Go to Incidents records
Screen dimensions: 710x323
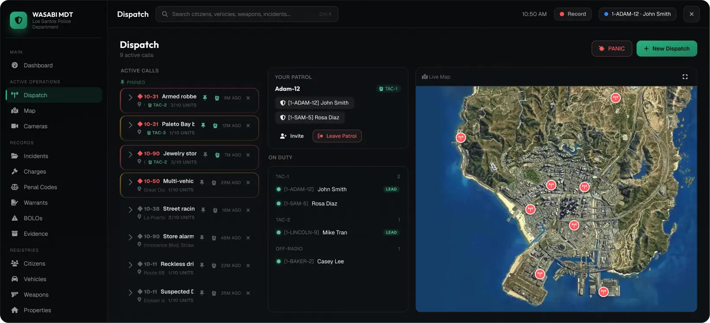click(54, 156)
